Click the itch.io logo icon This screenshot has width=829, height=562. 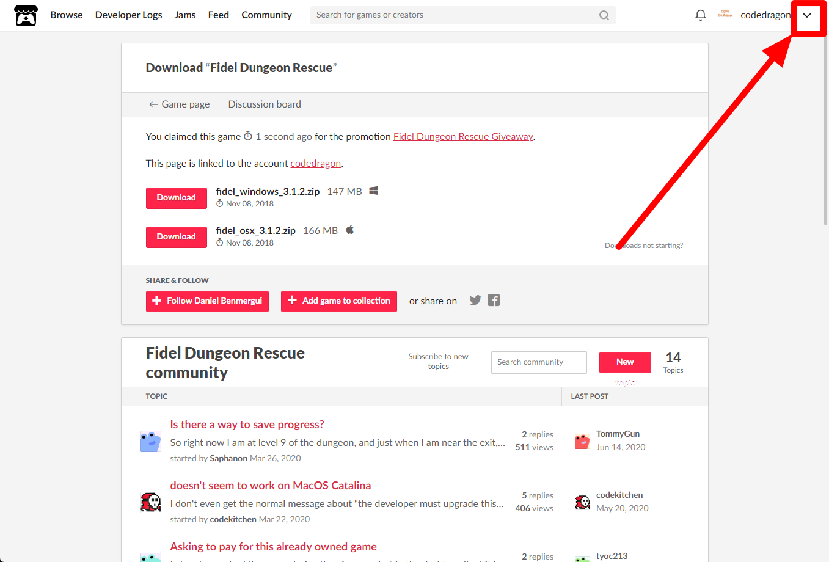pos(26,15)
